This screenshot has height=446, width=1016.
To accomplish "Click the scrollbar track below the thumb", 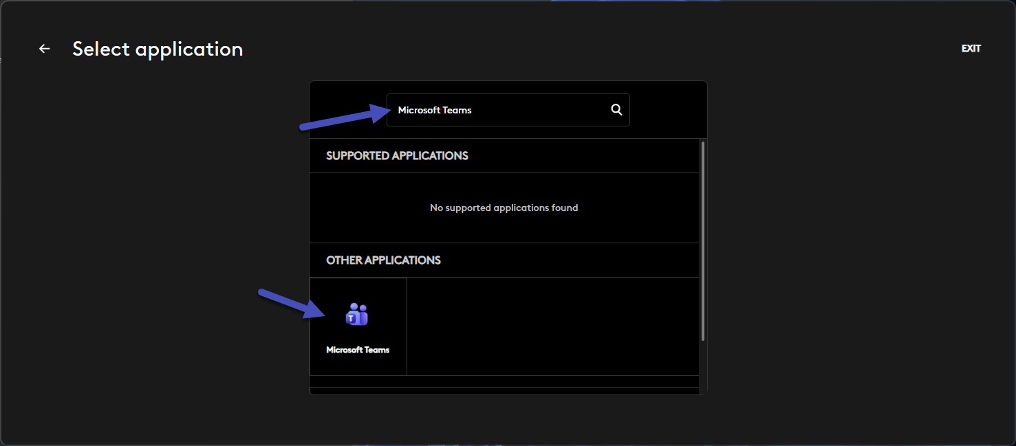I will pyautogui.click(x=702, y=368).
